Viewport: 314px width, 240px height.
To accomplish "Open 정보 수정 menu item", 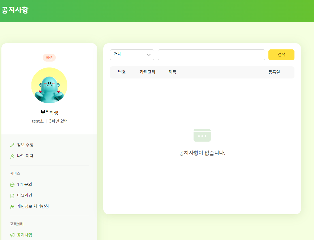I will click(25, 145).
